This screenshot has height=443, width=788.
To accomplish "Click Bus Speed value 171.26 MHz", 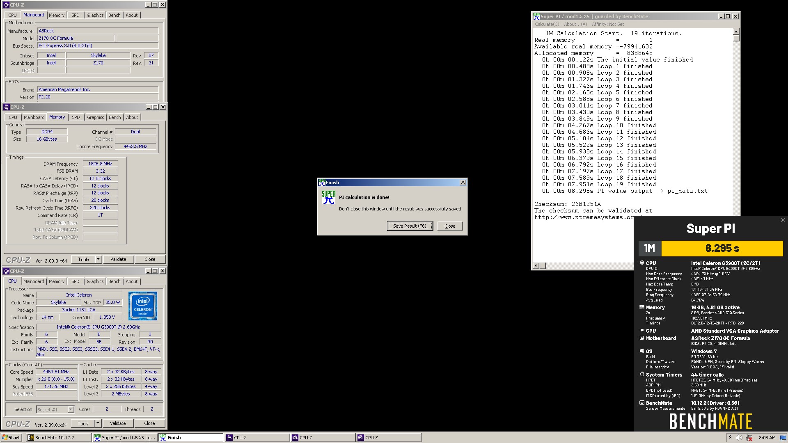I will pos(56,386).
